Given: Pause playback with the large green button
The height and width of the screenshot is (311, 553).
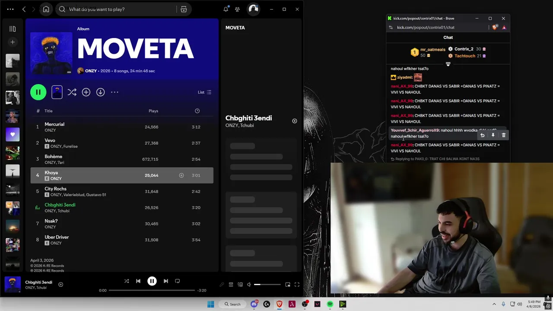Looking at the screenshot, I should [x=38, y=92].
